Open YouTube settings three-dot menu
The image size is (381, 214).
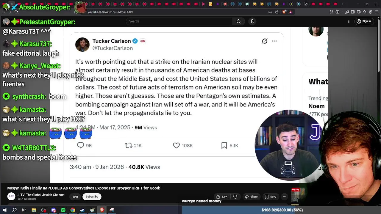point(349,21)
